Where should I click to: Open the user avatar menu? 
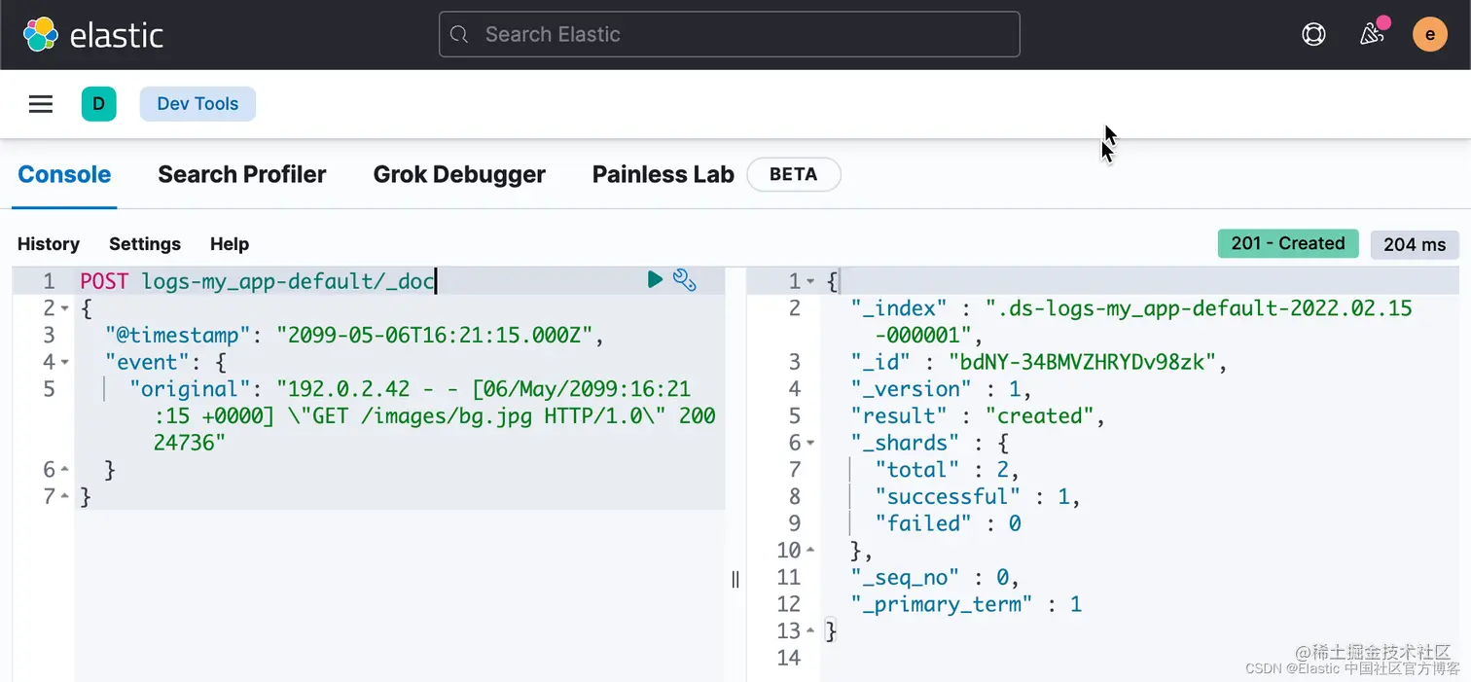click(x=1430, y=35)
